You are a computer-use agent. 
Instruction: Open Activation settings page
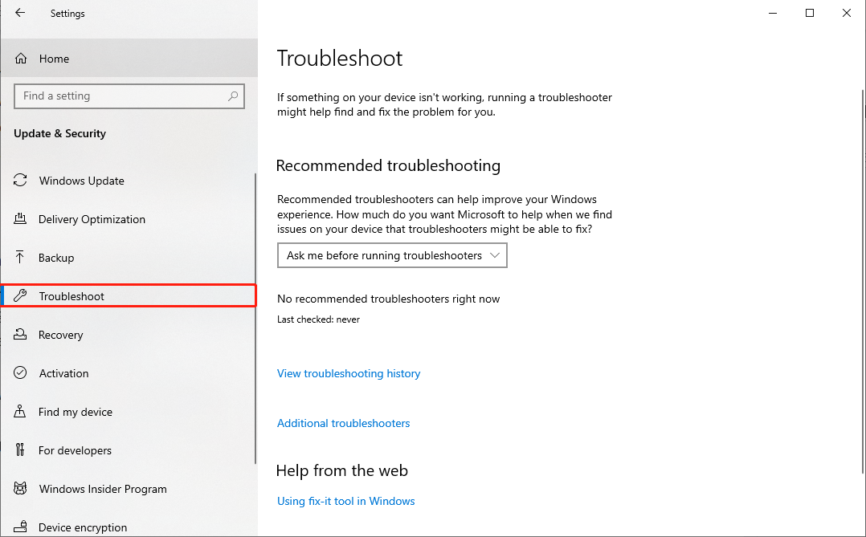129,373
